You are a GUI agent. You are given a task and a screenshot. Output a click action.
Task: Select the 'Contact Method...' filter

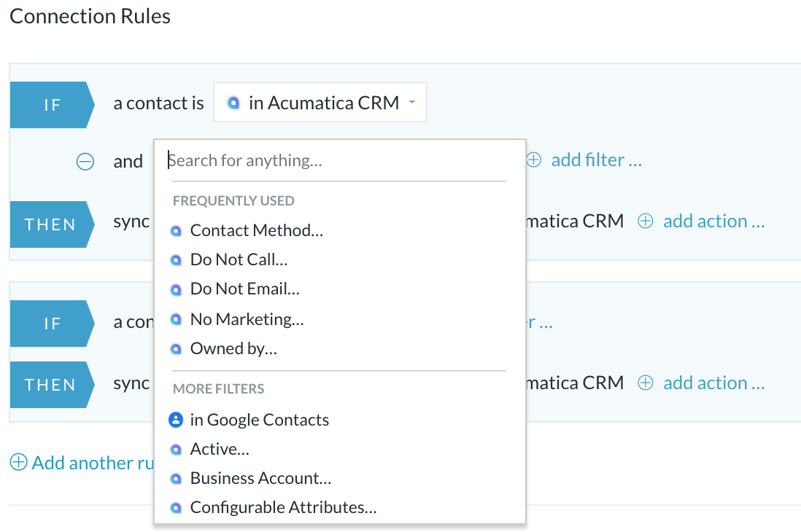[257, 230]
